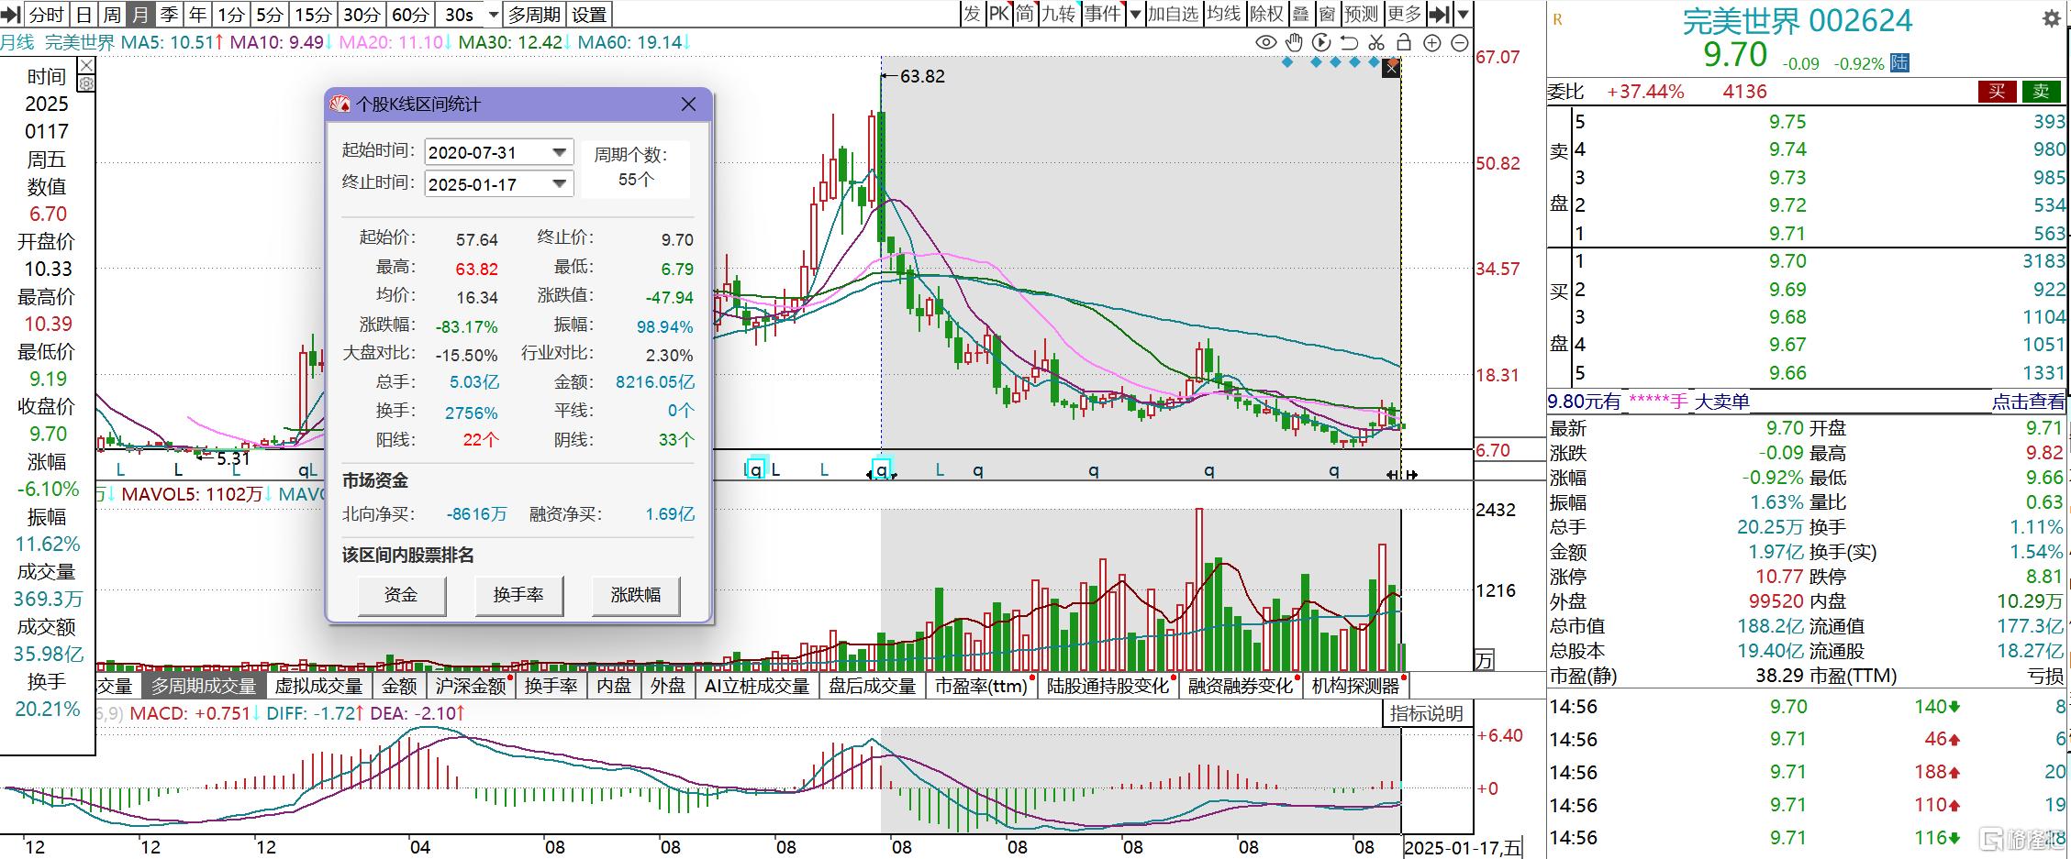Select 虚拟成交量 indicator tab

click(x=319, y=686)
